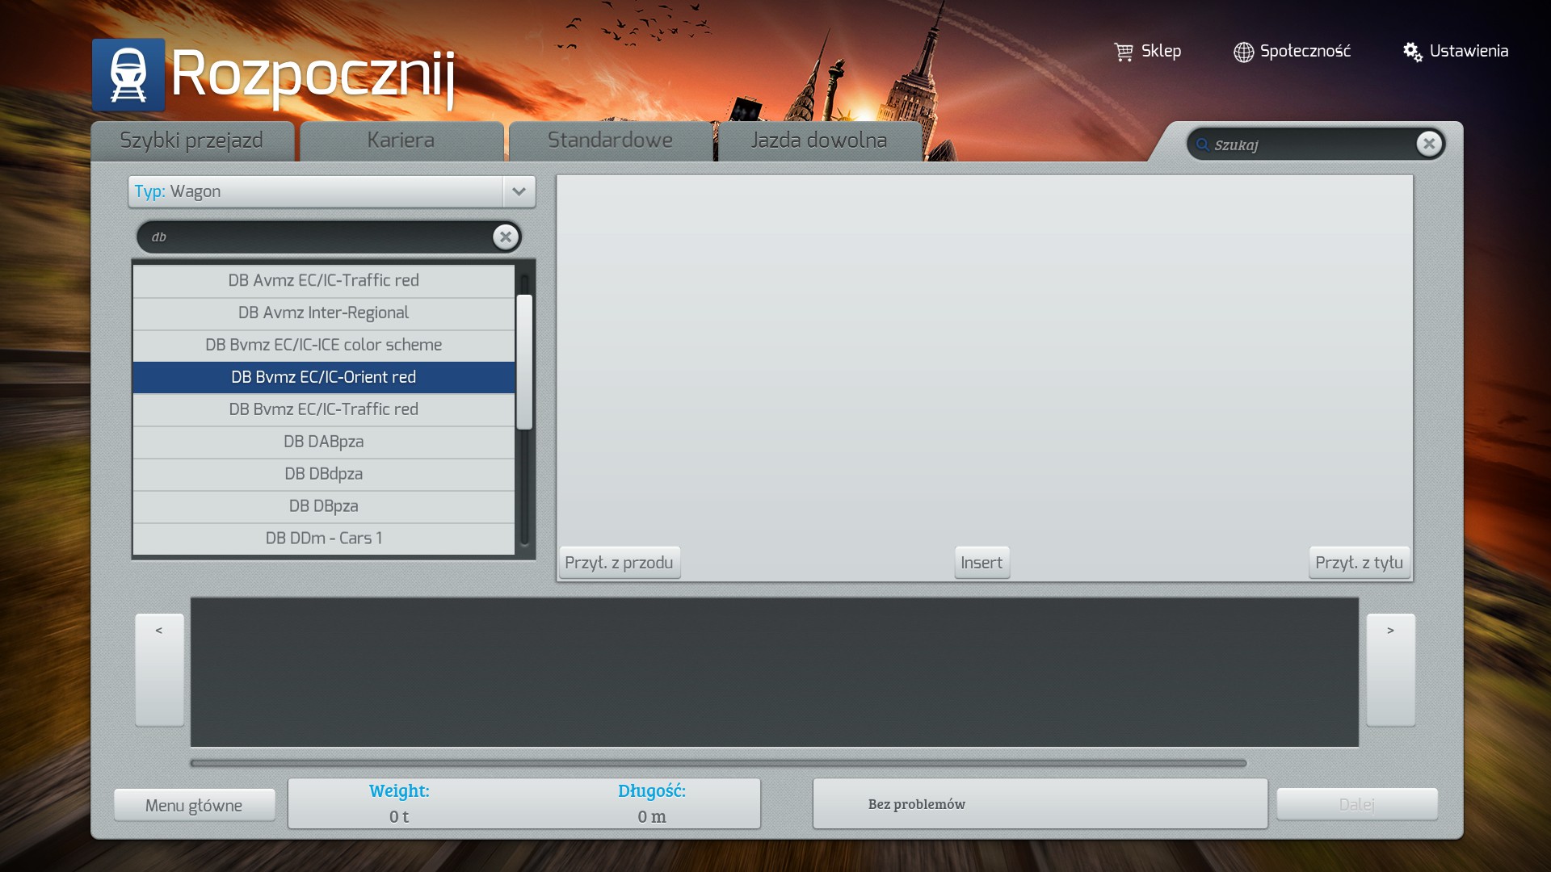This screenshot has height=872, width=1551.
Task: Click the wagon list vertical scrollbar
Action: [x=524, y=361]
